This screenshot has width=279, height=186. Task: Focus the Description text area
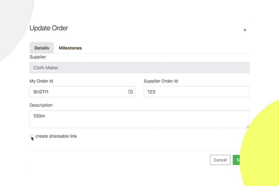(139, 119)
